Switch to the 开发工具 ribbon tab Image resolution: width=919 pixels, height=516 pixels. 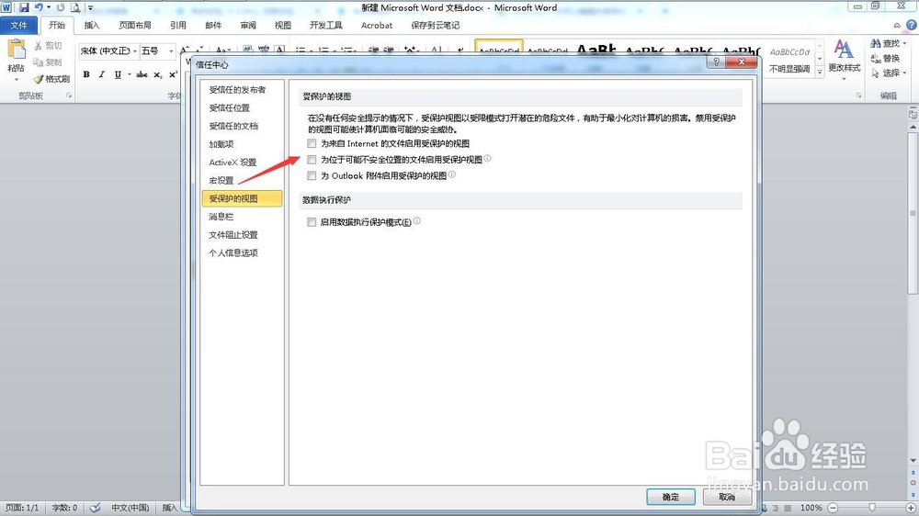tap(326, 25)
